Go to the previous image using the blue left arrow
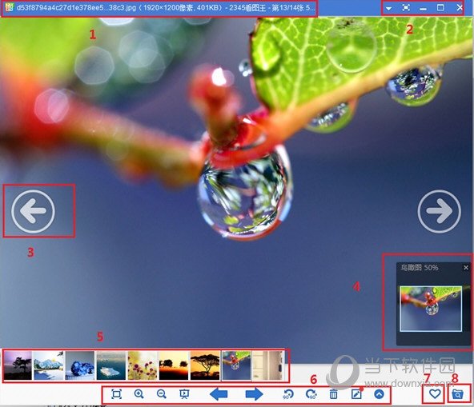Screen dimensions: 474x407 pos(219,394)
